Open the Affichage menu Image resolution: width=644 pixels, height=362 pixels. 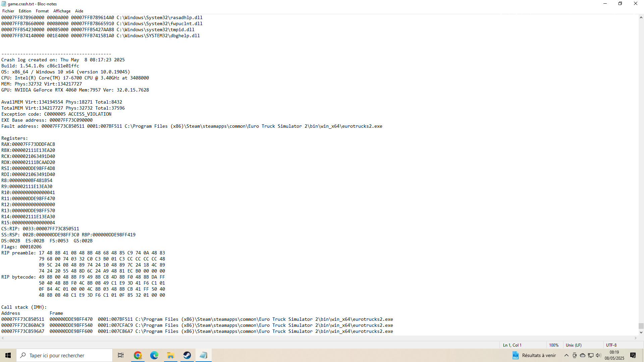[x=62, y=11]
